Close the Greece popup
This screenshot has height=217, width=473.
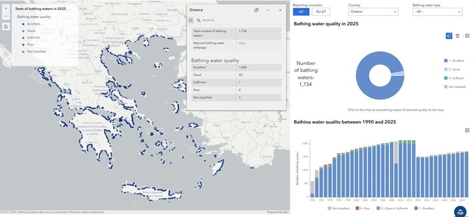click(x=280, y=10)
